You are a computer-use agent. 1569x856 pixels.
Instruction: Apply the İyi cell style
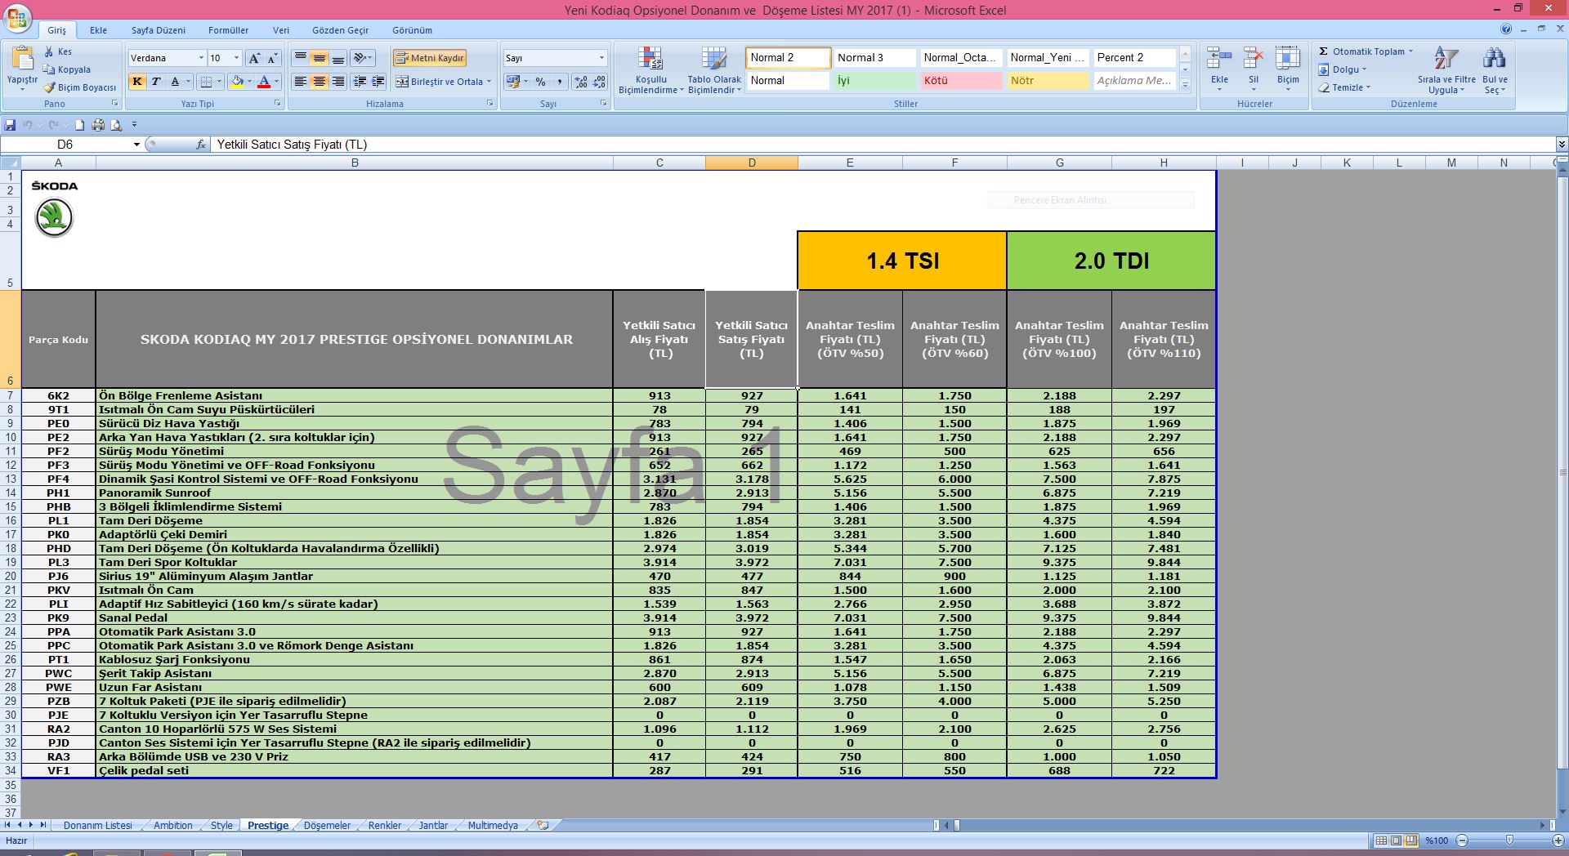point(875,81)
